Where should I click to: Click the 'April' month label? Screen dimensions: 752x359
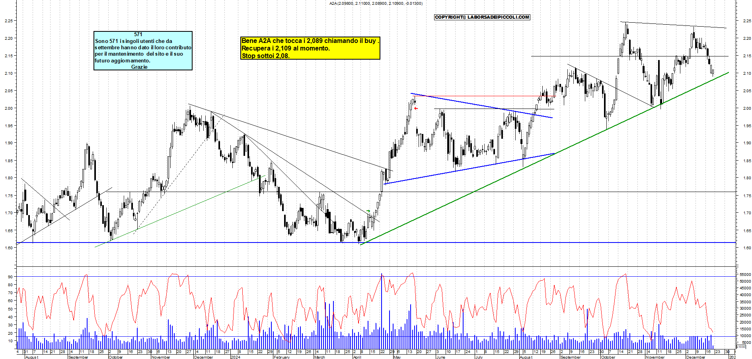tap(357, 357)
